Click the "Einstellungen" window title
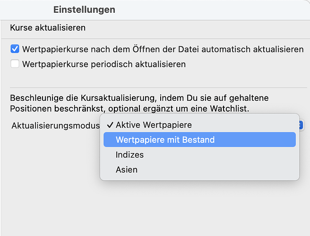 tap(84, 9)
